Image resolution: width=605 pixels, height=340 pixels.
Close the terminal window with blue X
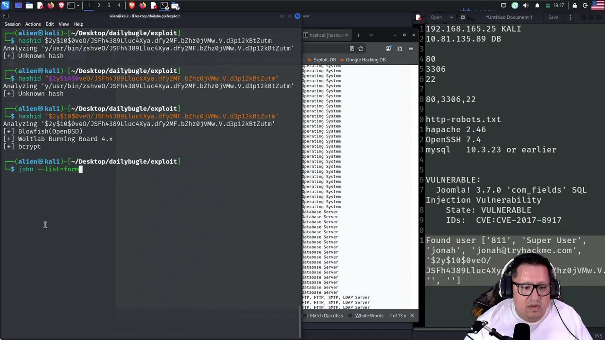pos(297,16)
